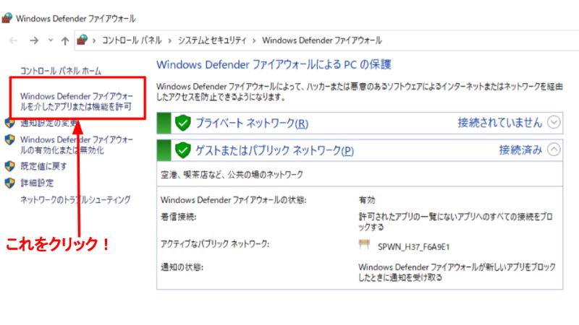Click the shield icon next to 既定値に戻す
579x325 pixels.
pos(10,166)
